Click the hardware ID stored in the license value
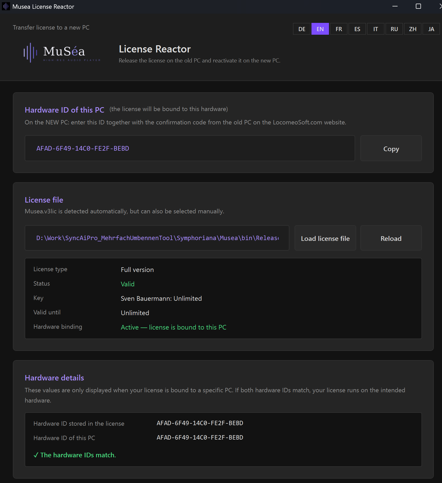This screenshot has width=442, height=483. 200,423
